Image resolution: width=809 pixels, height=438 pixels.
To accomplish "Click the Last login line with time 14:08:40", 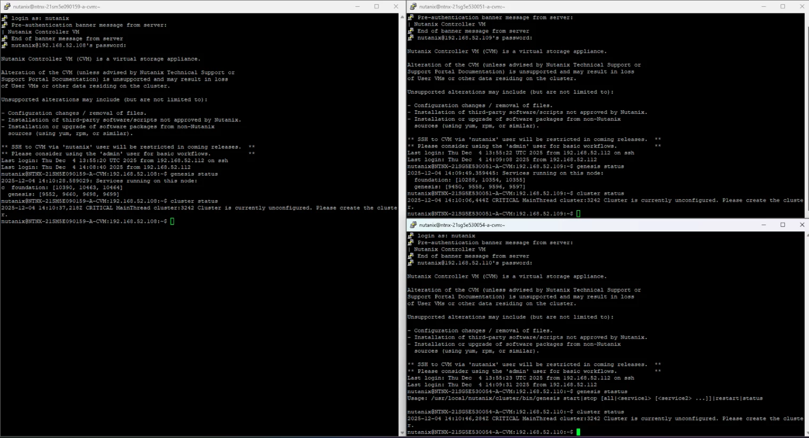I will point(96,167).
